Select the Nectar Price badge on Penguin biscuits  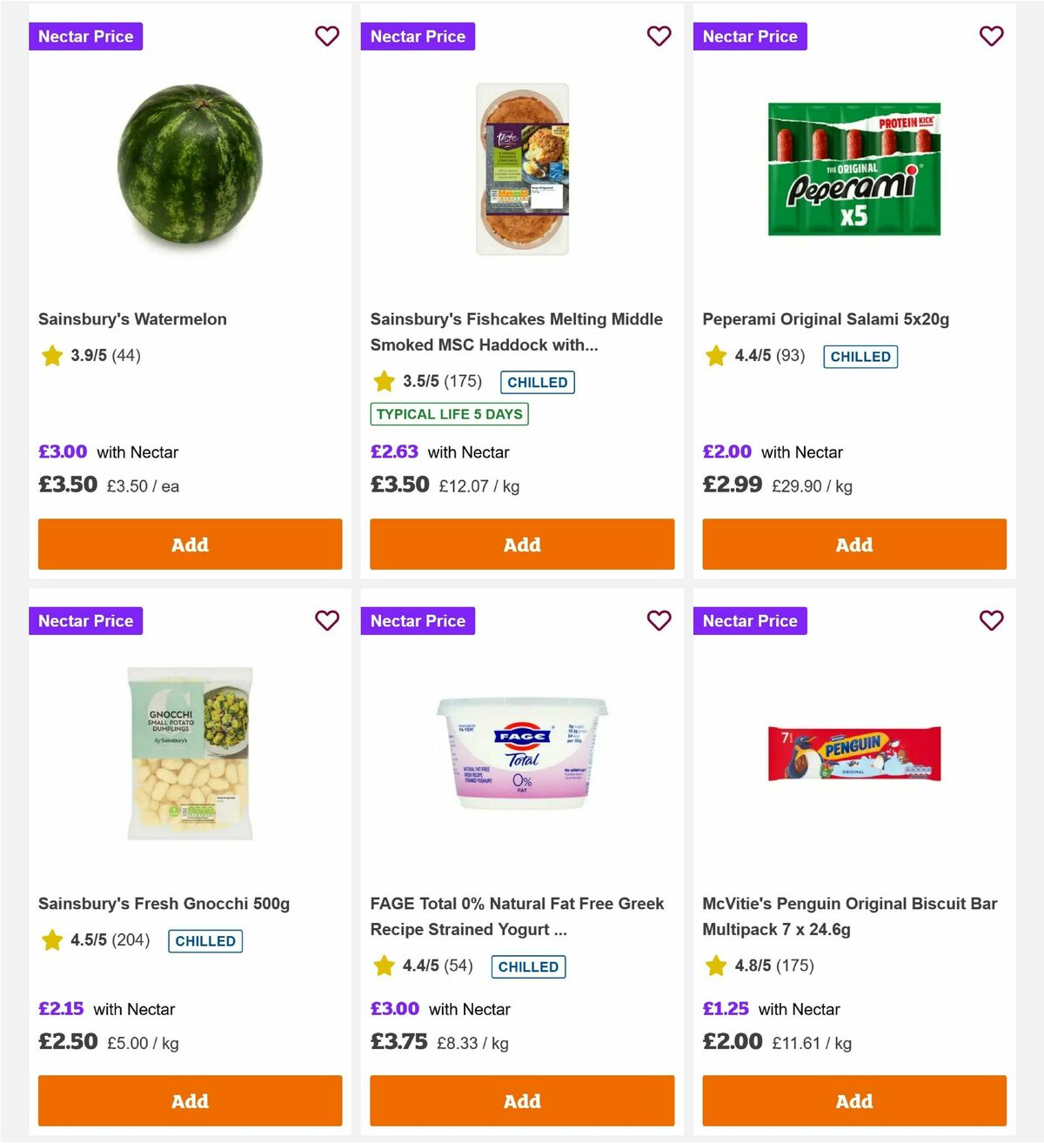[750, 621]
